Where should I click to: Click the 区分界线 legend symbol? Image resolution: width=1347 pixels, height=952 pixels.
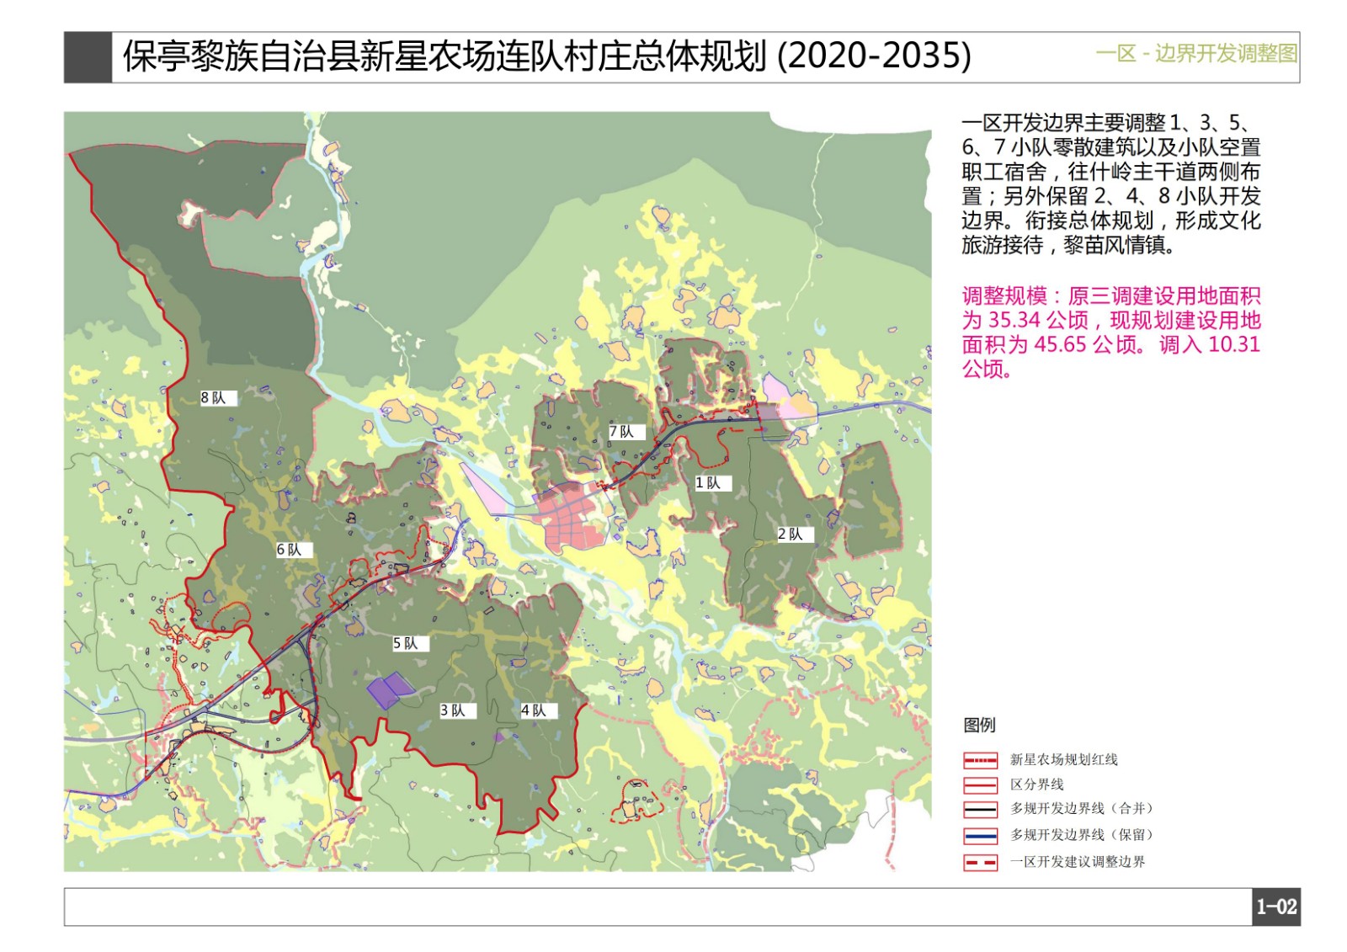coord(981,785)
